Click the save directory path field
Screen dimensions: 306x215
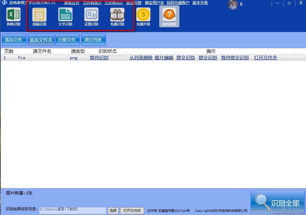coord(72,210)
